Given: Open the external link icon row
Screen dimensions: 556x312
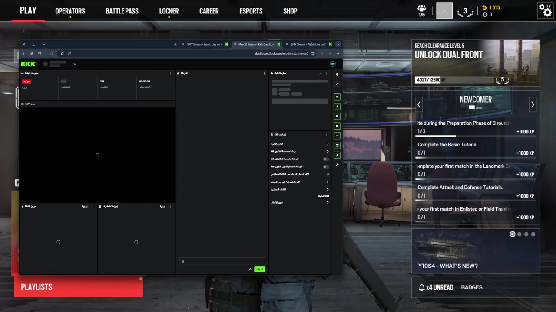Looking at the screenshot, I should (x=328, y=174).
